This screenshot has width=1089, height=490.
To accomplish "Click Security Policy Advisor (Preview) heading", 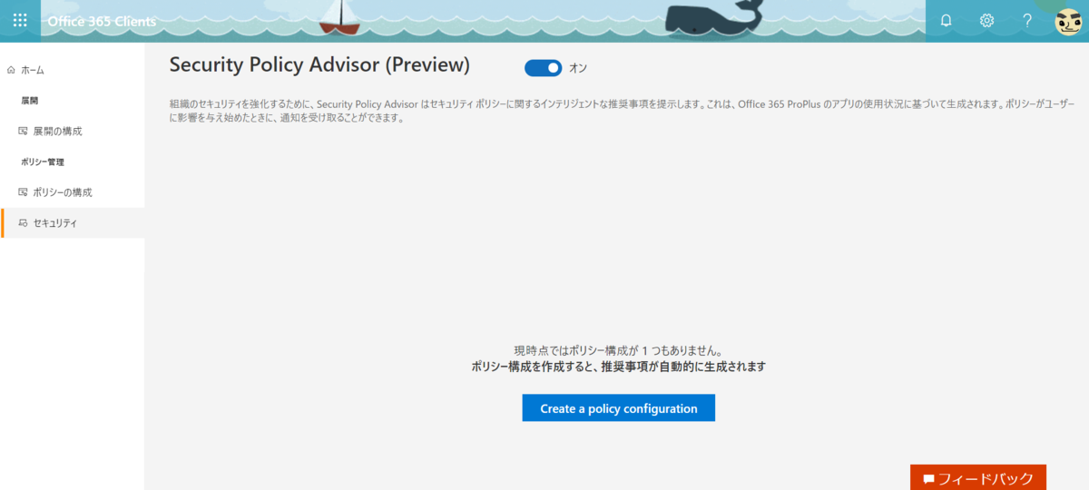I will click(x=319, y=65).
